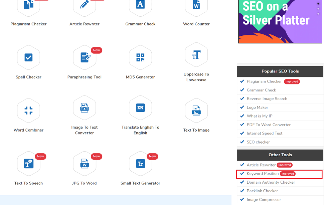Click the Reverse Image Search link
The image size is (334, 205).
point(267,98)
